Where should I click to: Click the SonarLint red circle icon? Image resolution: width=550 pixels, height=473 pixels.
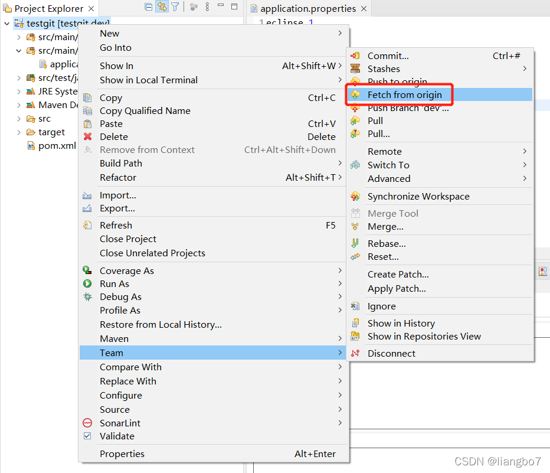88,423
